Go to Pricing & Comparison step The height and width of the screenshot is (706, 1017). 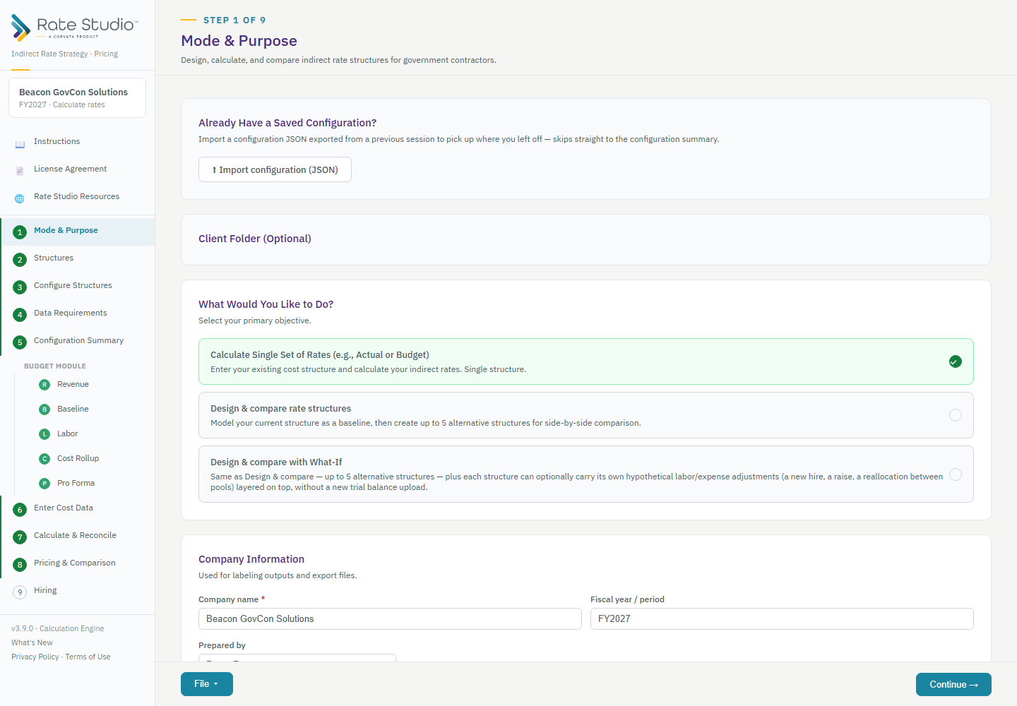(x=78, y=563)
